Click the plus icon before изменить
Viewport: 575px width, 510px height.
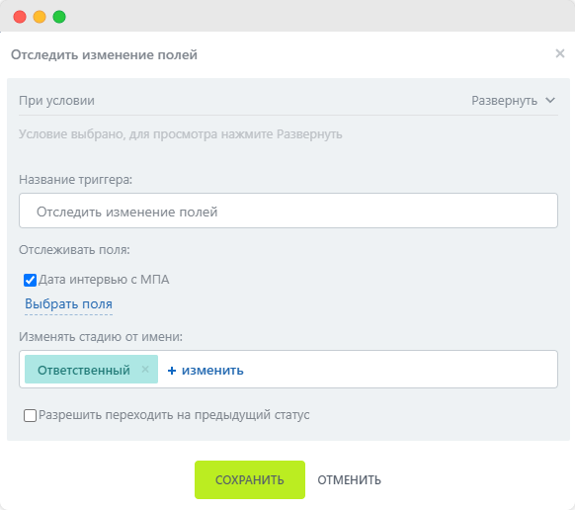click(x=172, y=371)
